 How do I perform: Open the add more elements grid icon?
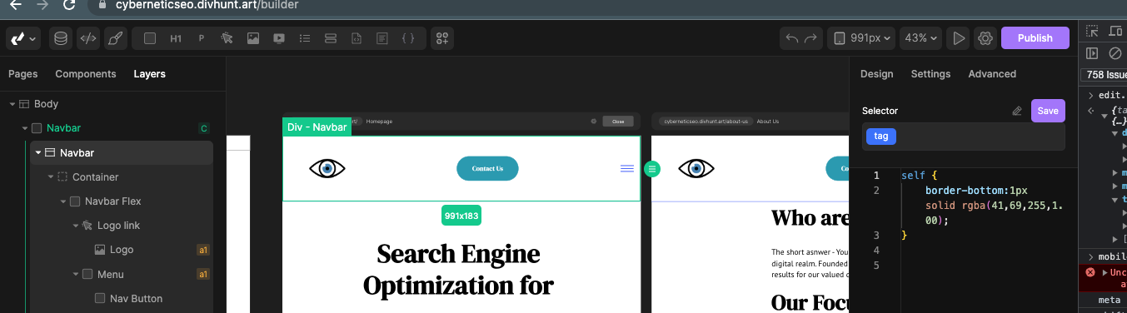point(442,38)
